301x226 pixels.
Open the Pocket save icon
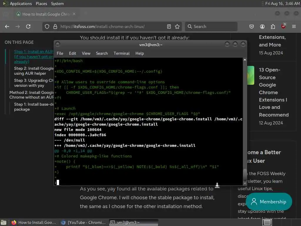point(252,26)
